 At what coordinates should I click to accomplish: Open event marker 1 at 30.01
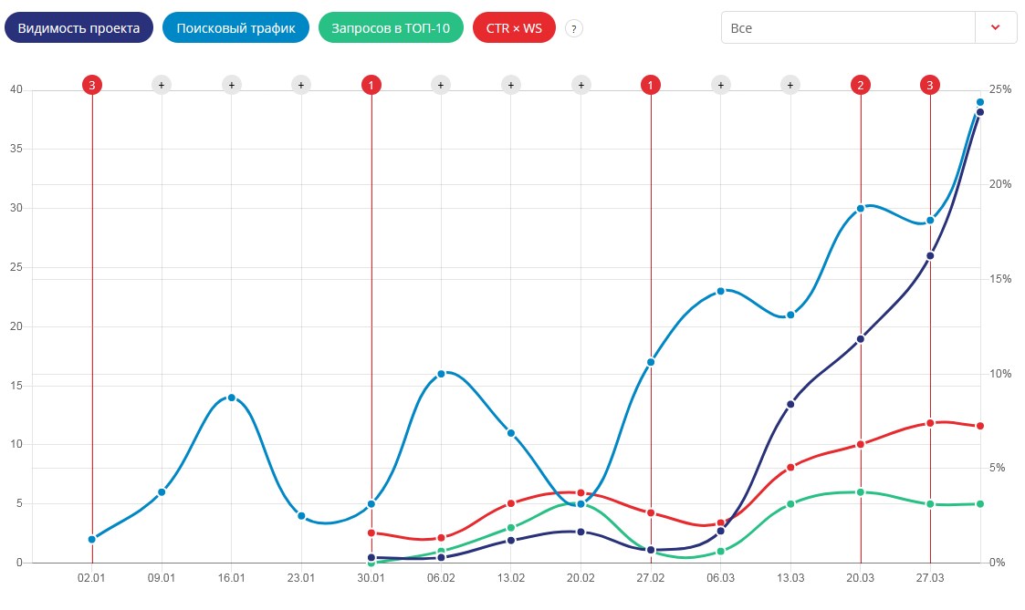(371, 85)
